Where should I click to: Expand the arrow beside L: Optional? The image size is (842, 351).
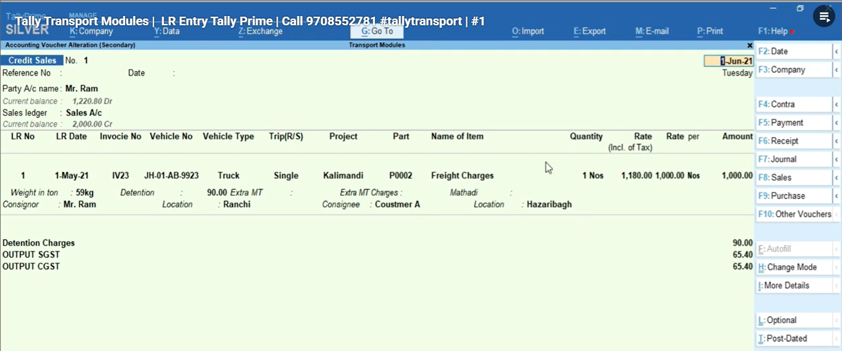(x=836, y=320)
